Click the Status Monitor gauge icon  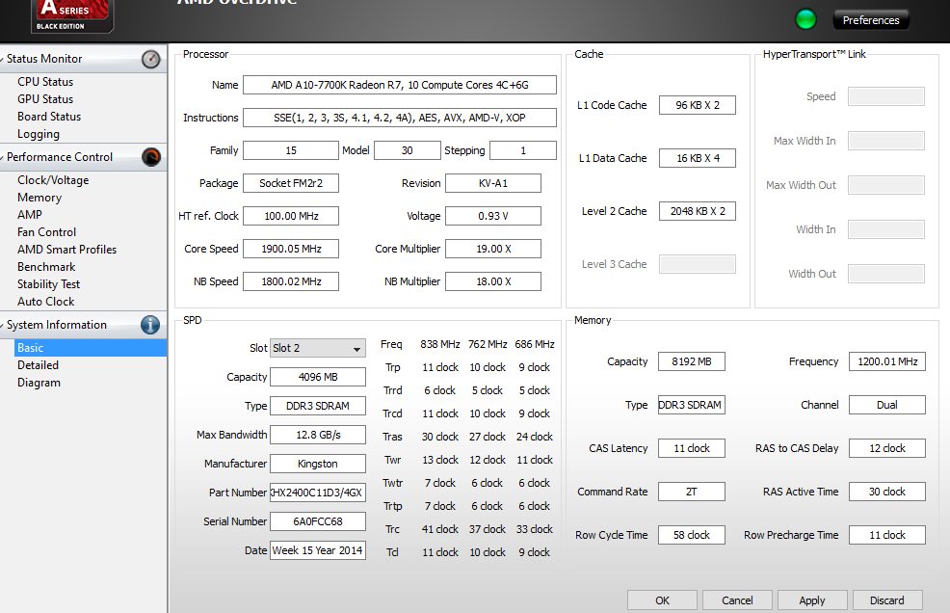(150, 59)
